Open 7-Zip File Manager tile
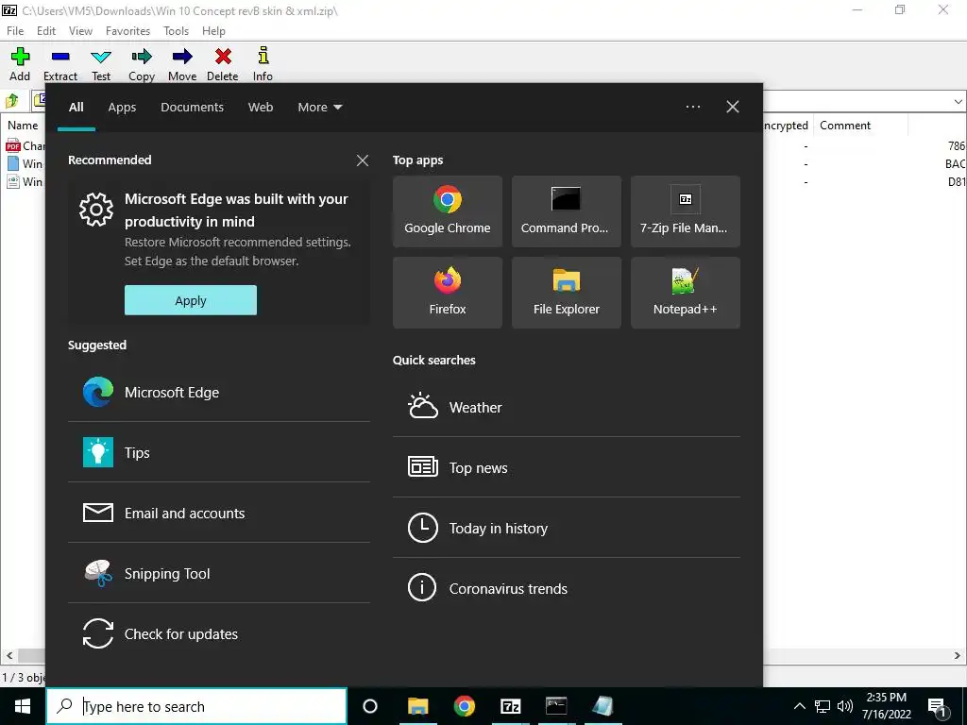Screen dimensions: 967x725 tap(686, 211)
